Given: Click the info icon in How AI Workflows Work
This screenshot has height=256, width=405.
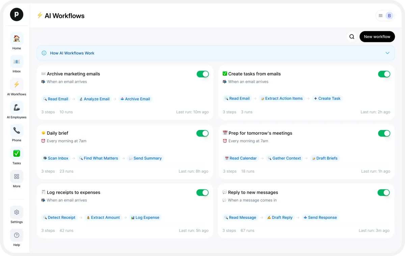Looking at the screenshot, I should (44, 53).
